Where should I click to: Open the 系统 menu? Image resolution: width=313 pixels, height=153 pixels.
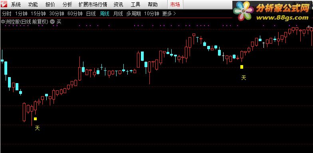point(16,4)
